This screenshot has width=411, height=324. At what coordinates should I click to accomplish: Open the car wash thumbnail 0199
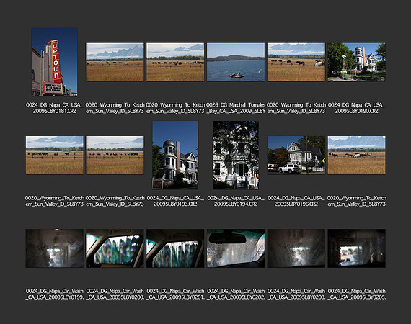pos(55,248)
